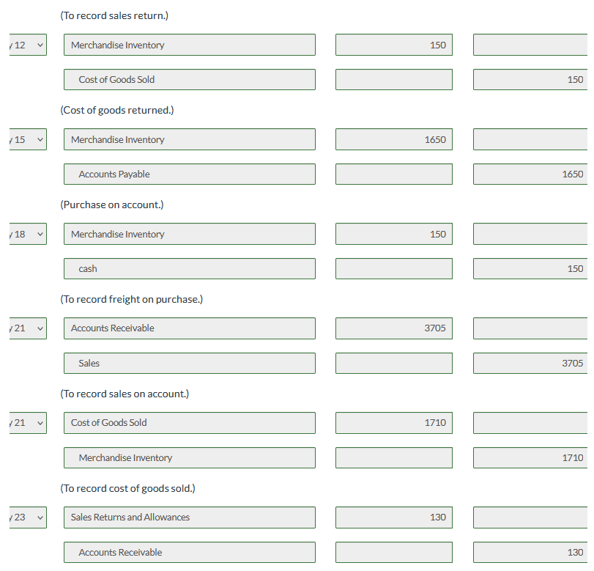Click the Cost of Goods Sold account field
Image resolution: width=594 pixels, height=571 pixels.
pyautogui.click(x=189, y=79)
